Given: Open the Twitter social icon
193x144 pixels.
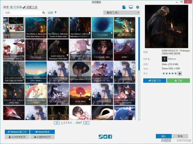Looking at the screenshot, I should (105, 136).
